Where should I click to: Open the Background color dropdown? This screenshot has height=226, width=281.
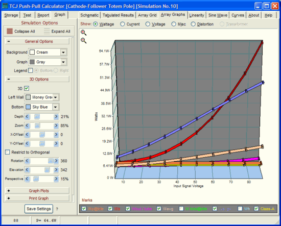coord(63,52)
